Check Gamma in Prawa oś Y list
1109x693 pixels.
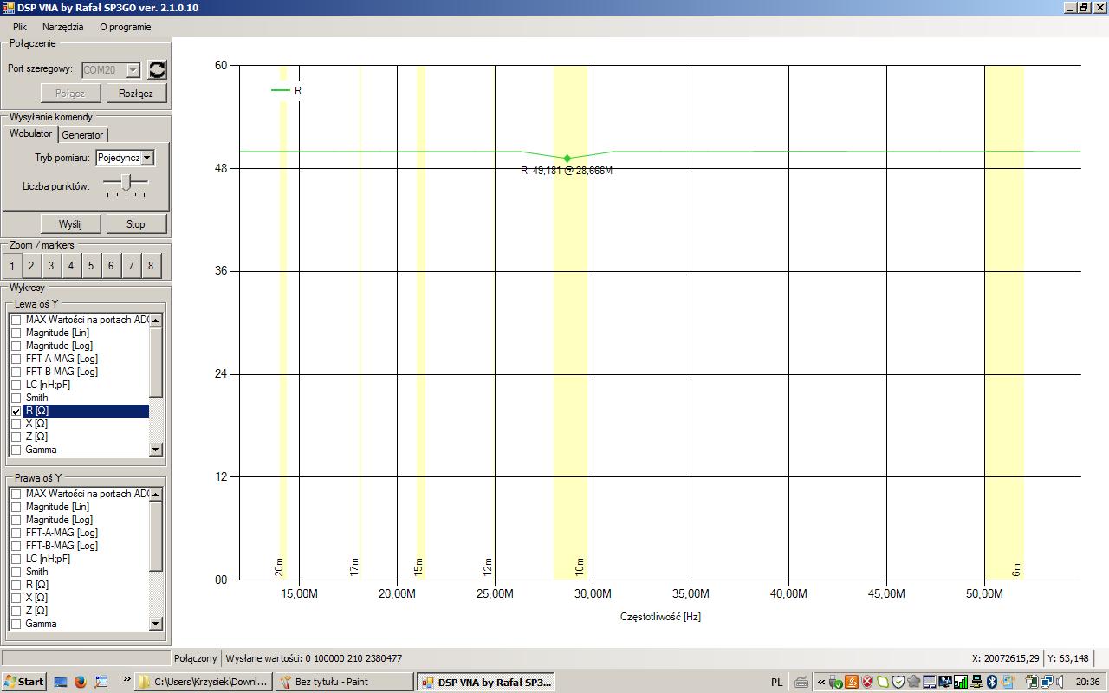[16, 625]
